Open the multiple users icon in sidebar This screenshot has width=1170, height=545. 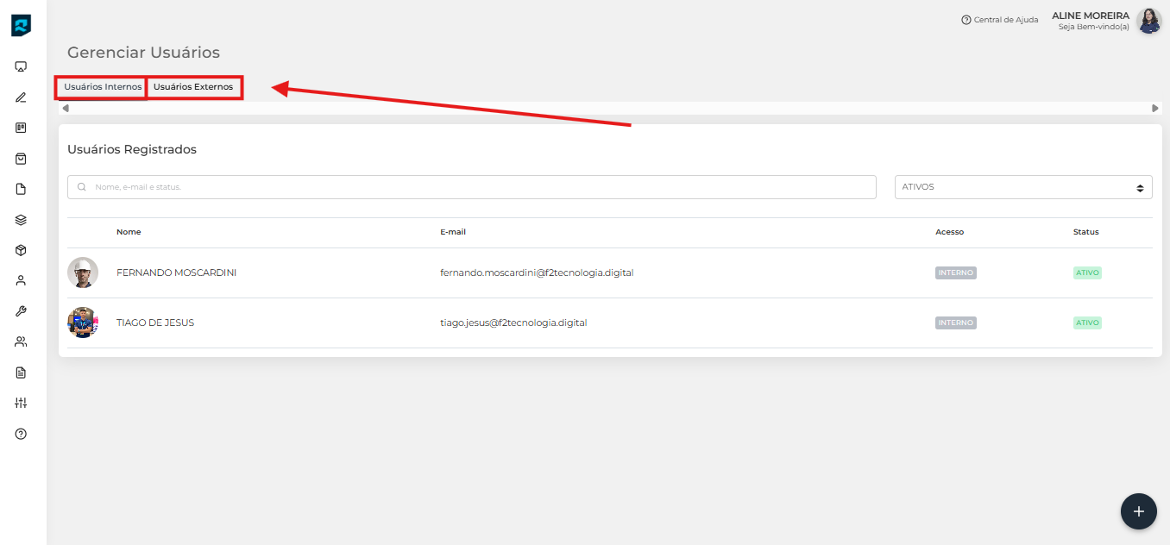(21, 342)
